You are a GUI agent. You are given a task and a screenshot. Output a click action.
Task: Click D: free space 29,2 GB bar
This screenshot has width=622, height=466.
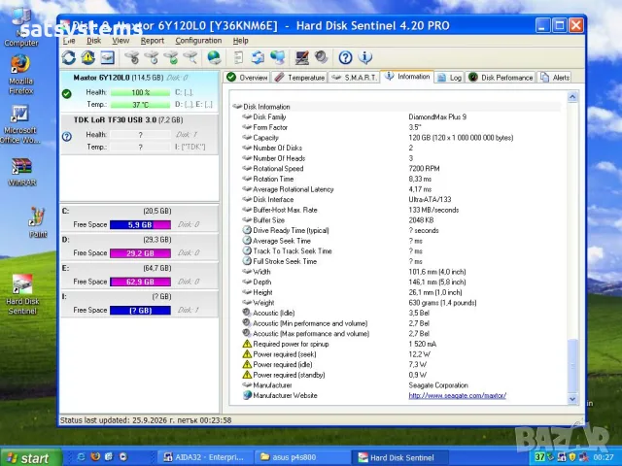click(x=140, y=253)
